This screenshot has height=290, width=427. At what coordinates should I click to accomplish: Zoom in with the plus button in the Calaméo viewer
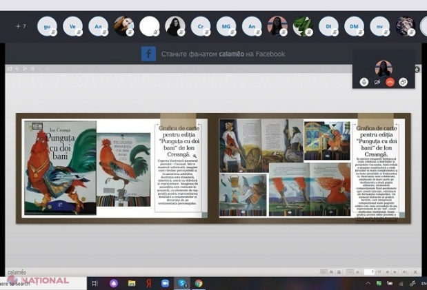357,272
